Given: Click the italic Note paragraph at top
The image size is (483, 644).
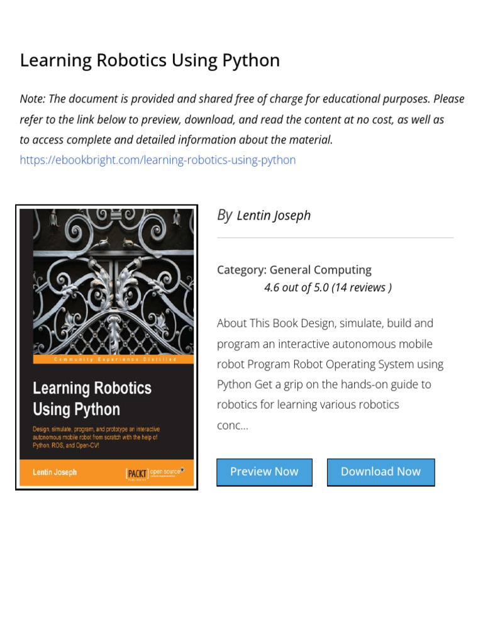Looking at the screenshot, I should (242, 119).
